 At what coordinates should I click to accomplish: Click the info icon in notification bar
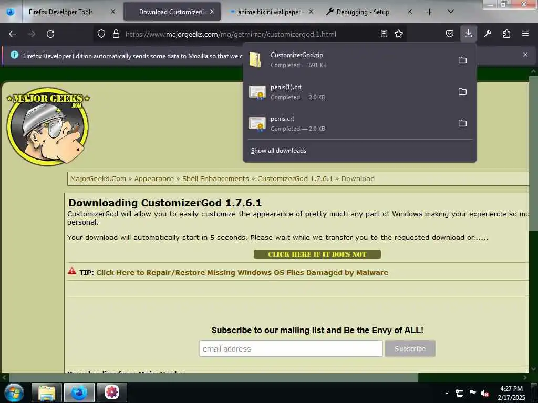(x=14, y=55)
